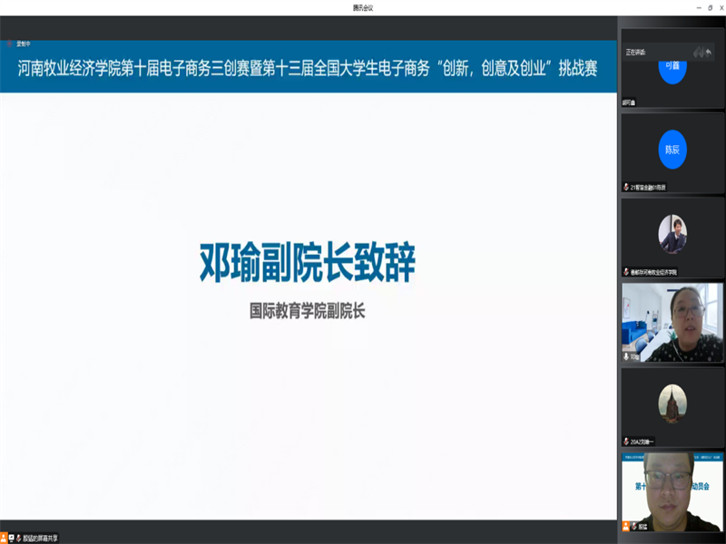Click muted mic icon on 20A2 participant tile
This screenshot has width=726, height=544.
626,442
